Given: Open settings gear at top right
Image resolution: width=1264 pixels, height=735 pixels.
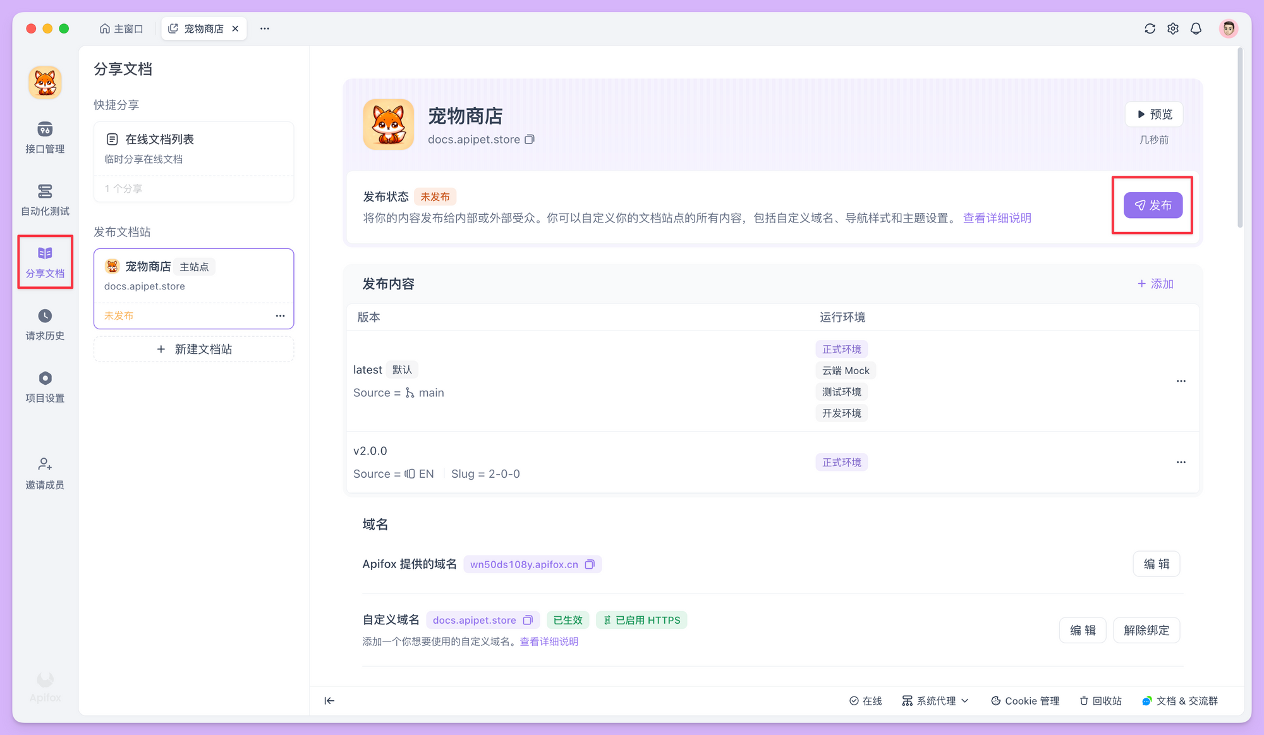Looking at the screenshot, I should [1173, 28].
